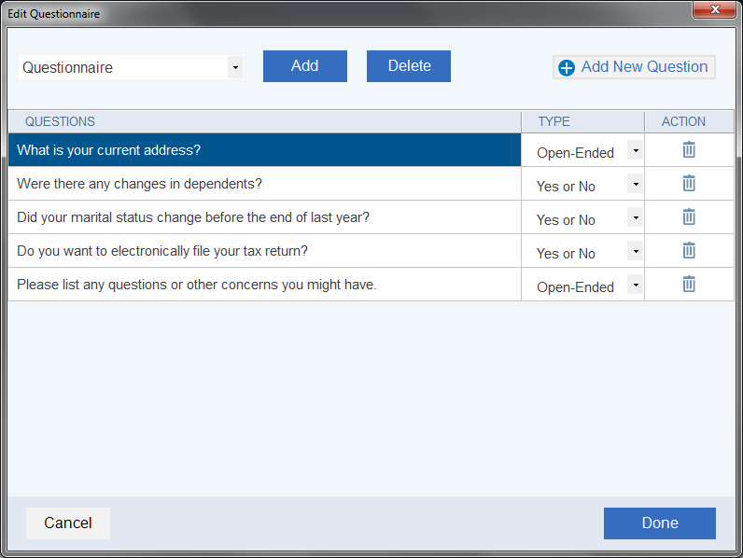Change type of 'changes in dependents' question
The height and width of the screenshot is (558, 743).
coord(636,184)
